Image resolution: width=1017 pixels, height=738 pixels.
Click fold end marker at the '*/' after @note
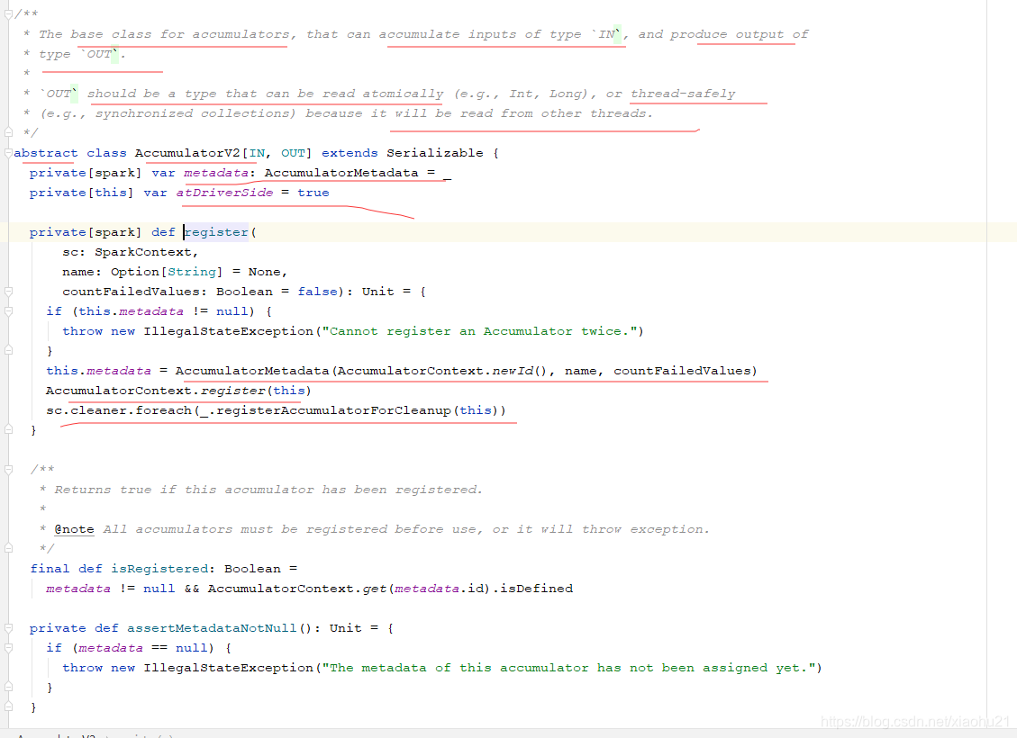(8, 548)
